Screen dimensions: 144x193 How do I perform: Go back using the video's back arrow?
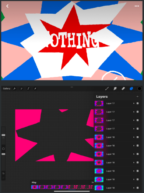tap(7, 6)
